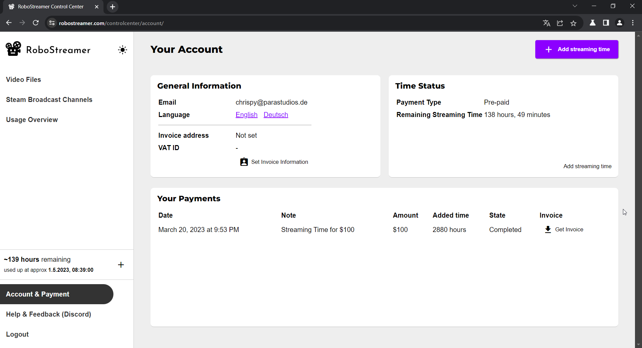Click the RoboStreamer robot logo icon
Viewport: 642px width, 348px height.
coord(13,49)
